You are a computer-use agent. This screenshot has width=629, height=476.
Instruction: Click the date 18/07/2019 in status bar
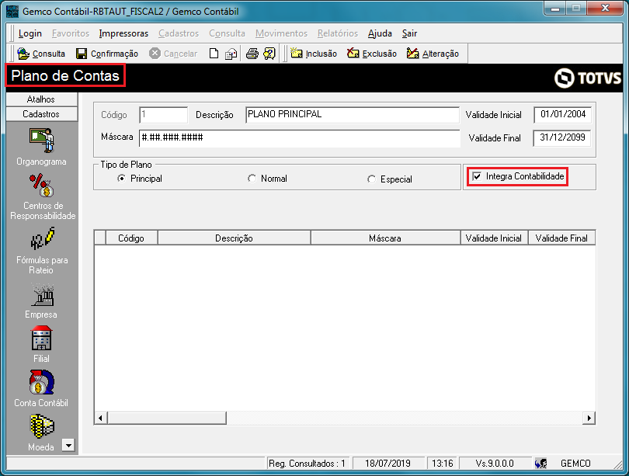(388, 464)
